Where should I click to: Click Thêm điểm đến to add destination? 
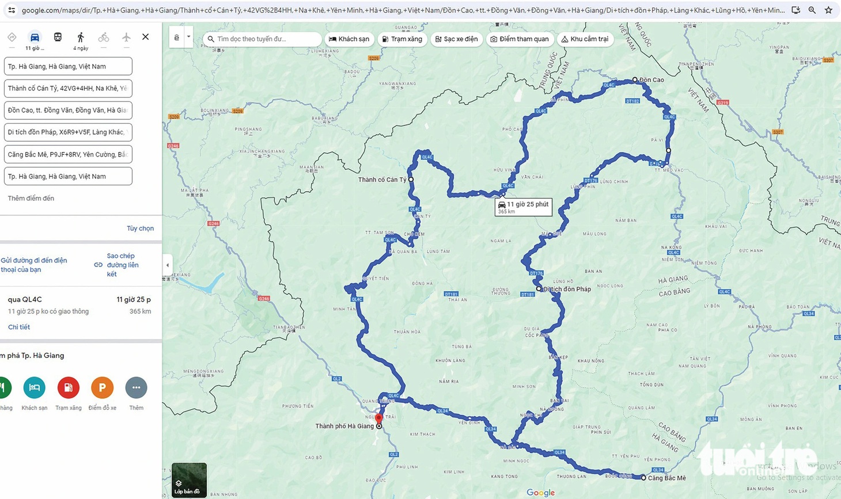[x=31, y=198]
